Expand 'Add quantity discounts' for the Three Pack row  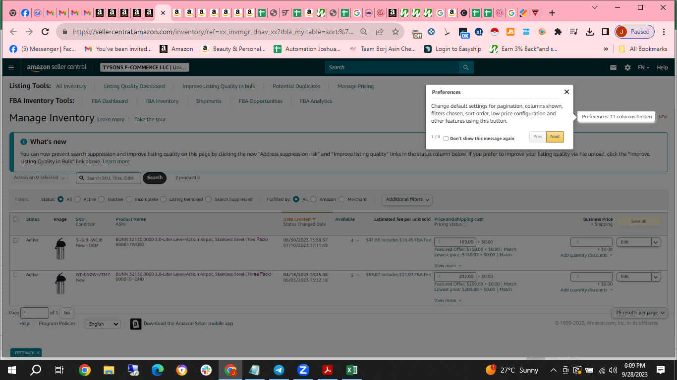click(x=586, y=290)
